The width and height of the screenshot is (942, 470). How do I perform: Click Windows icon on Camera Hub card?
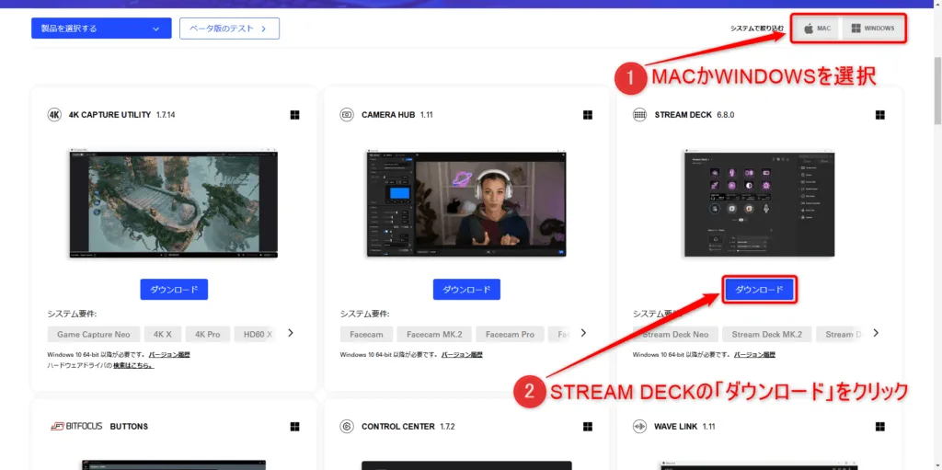pos(587,115)
